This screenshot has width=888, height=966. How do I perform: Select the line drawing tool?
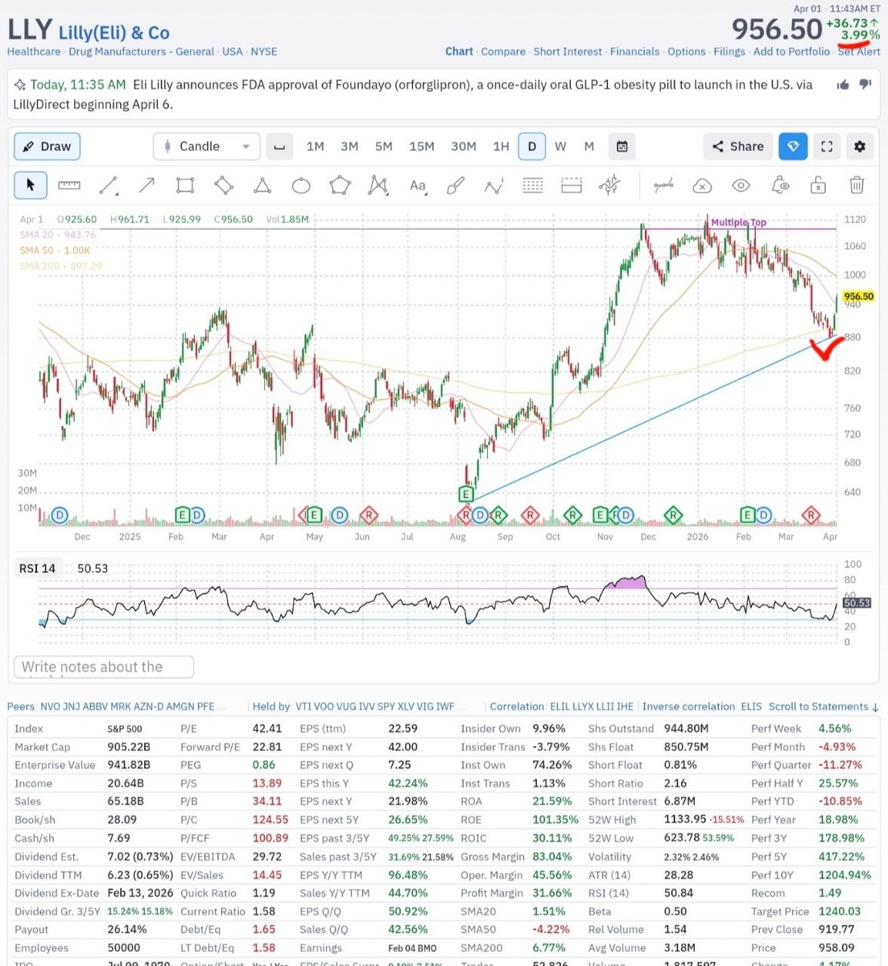click(x=108, y=185)
